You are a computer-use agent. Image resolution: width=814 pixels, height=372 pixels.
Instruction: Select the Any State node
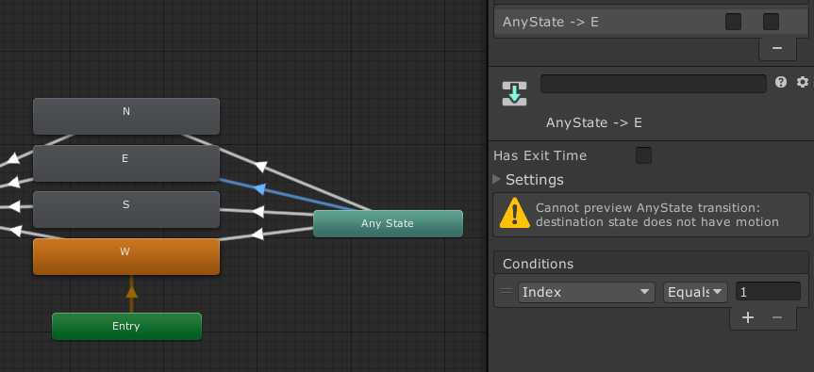pyautogui.click(x=388, y=224)
